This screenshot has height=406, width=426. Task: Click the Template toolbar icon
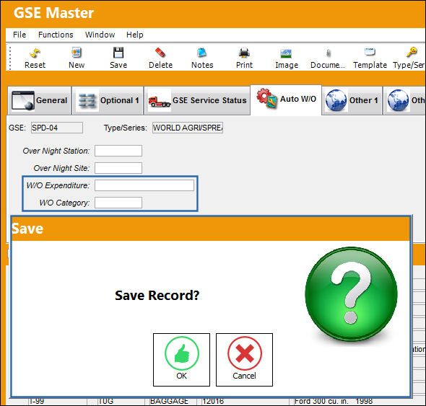(370, 52)
